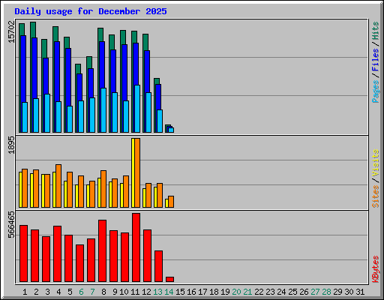This screenshot has height=300, width=384.
Task: Click day 31 on the x-axis
Action: [x=360, y=292]
